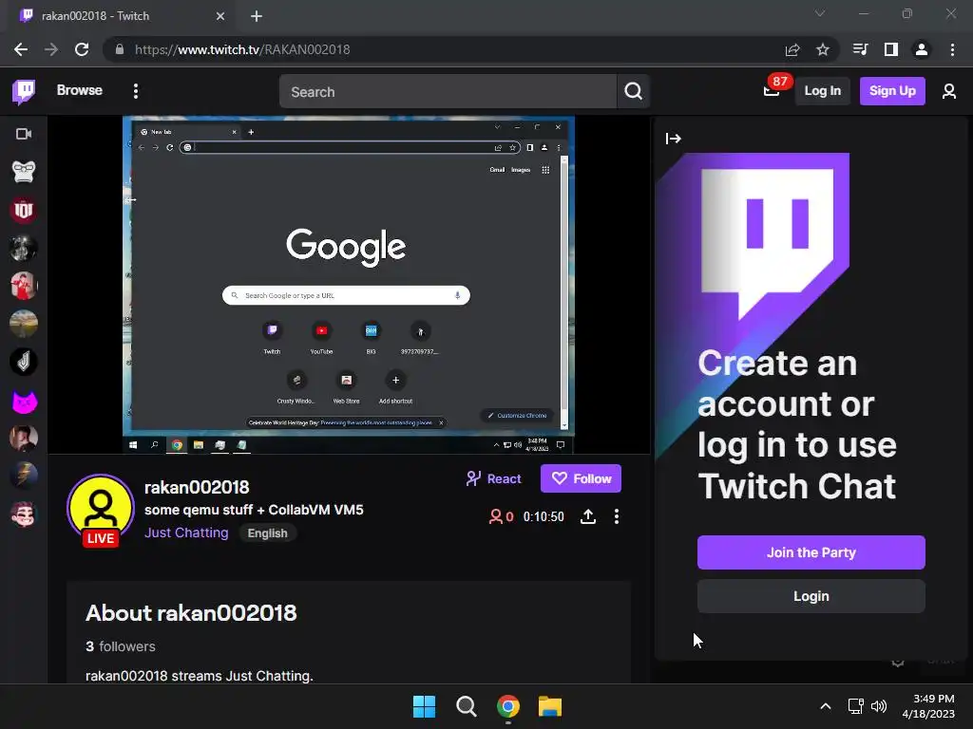Toggle the browser side panel icon
973x729 pixels.
[891, 49]
